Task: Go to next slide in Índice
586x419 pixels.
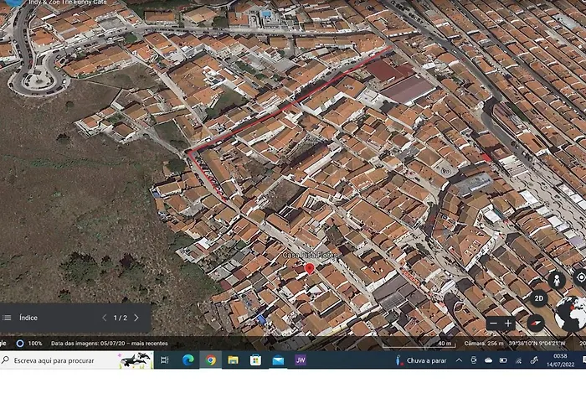Action: coord(137,318)
